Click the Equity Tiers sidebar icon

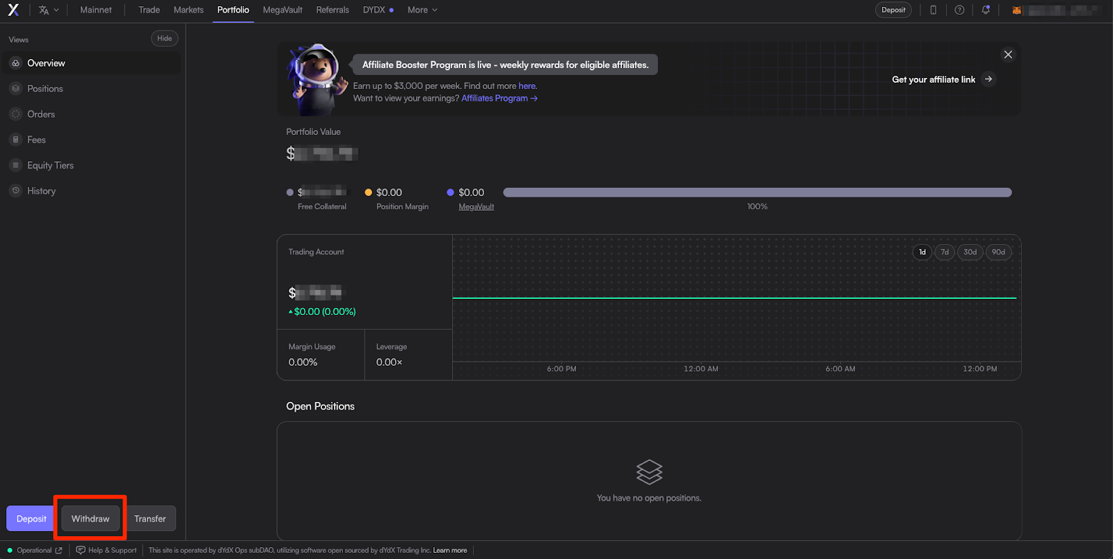(16, 165)
